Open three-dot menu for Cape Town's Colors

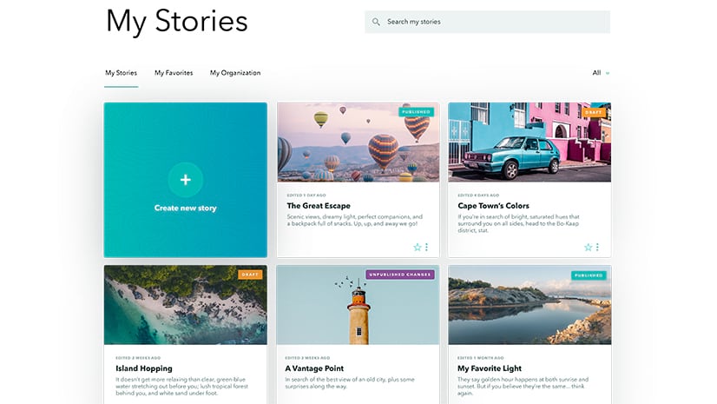pyautogui.click(x=597, y=248)
